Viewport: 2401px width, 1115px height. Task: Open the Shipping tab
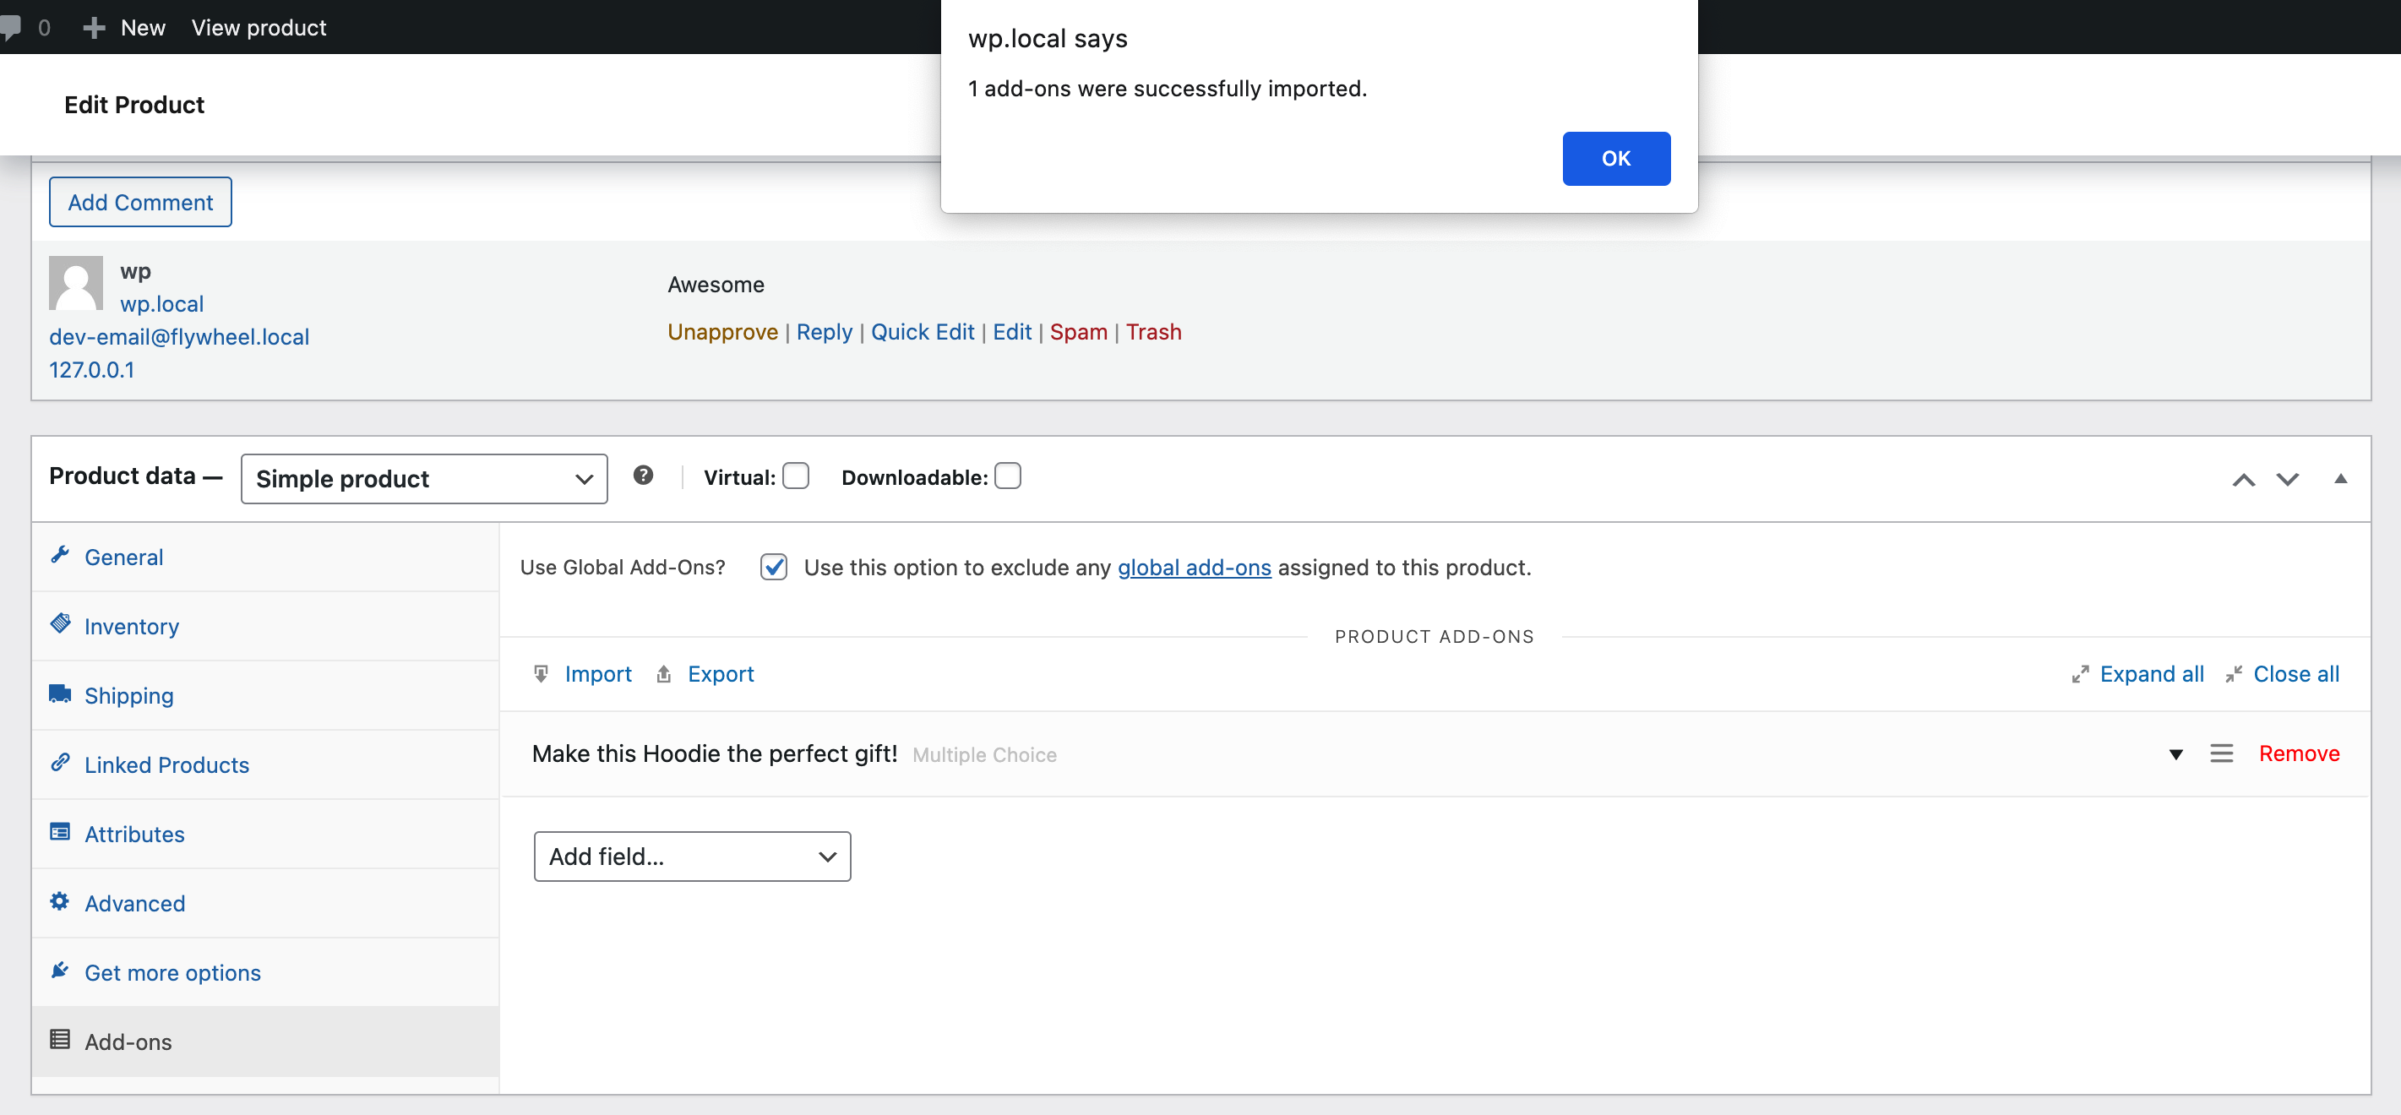pos(265,695)
